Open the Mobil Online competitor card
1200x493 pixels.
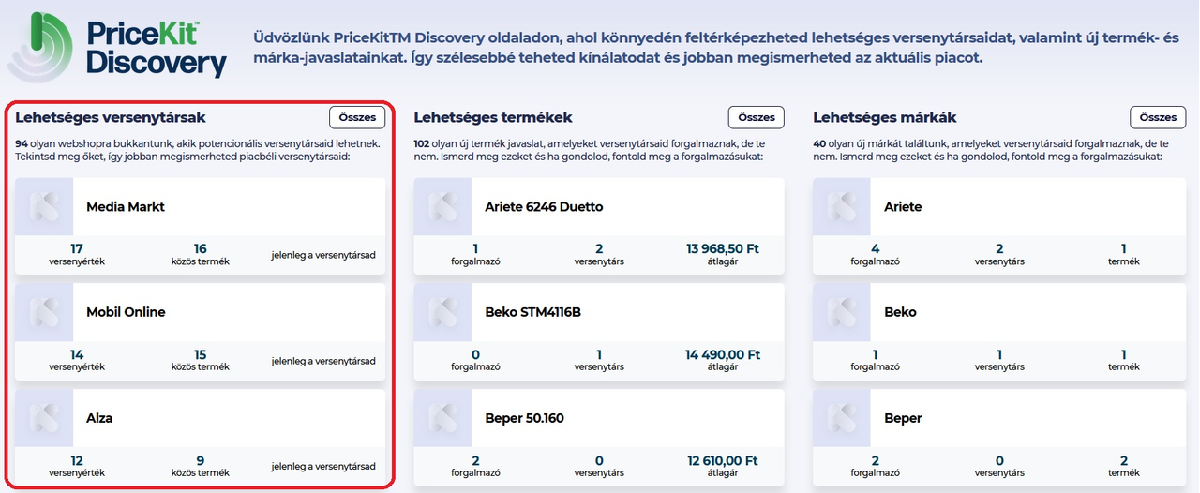pyautogui.click(x=201, y=332)
